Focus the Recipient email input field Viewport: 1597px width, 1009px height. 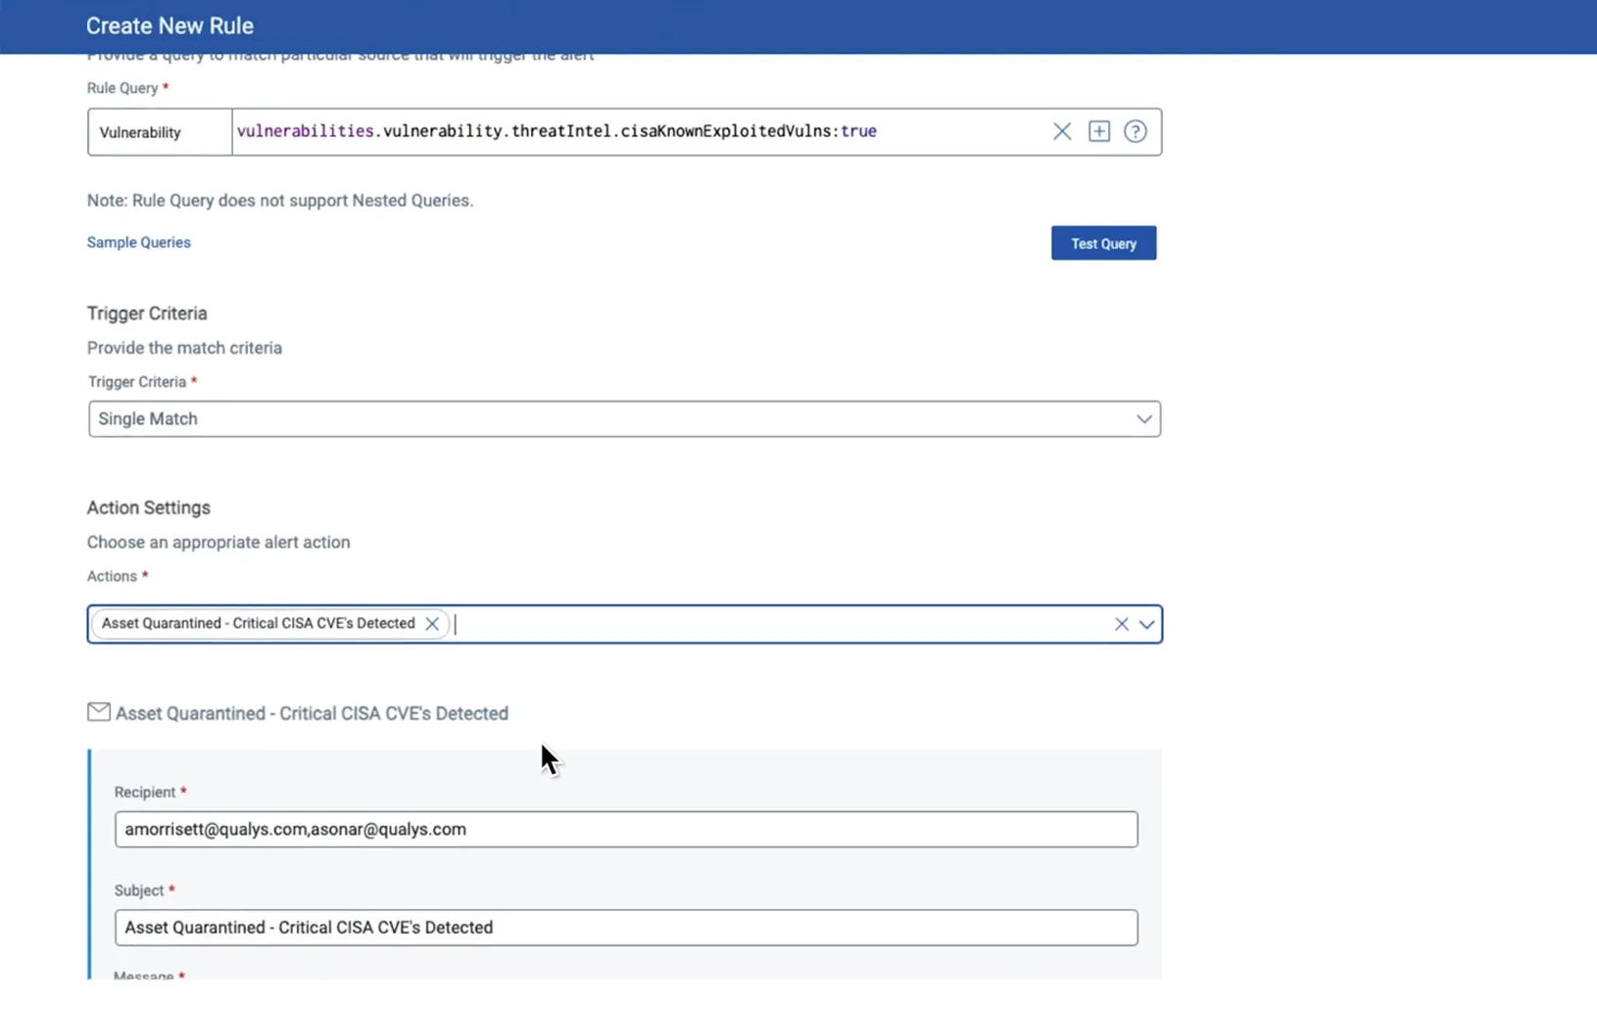pos(625,830)
